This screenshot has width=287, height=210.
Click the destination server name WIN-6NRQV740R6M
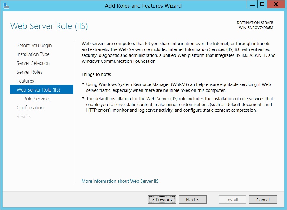(256, 28)
